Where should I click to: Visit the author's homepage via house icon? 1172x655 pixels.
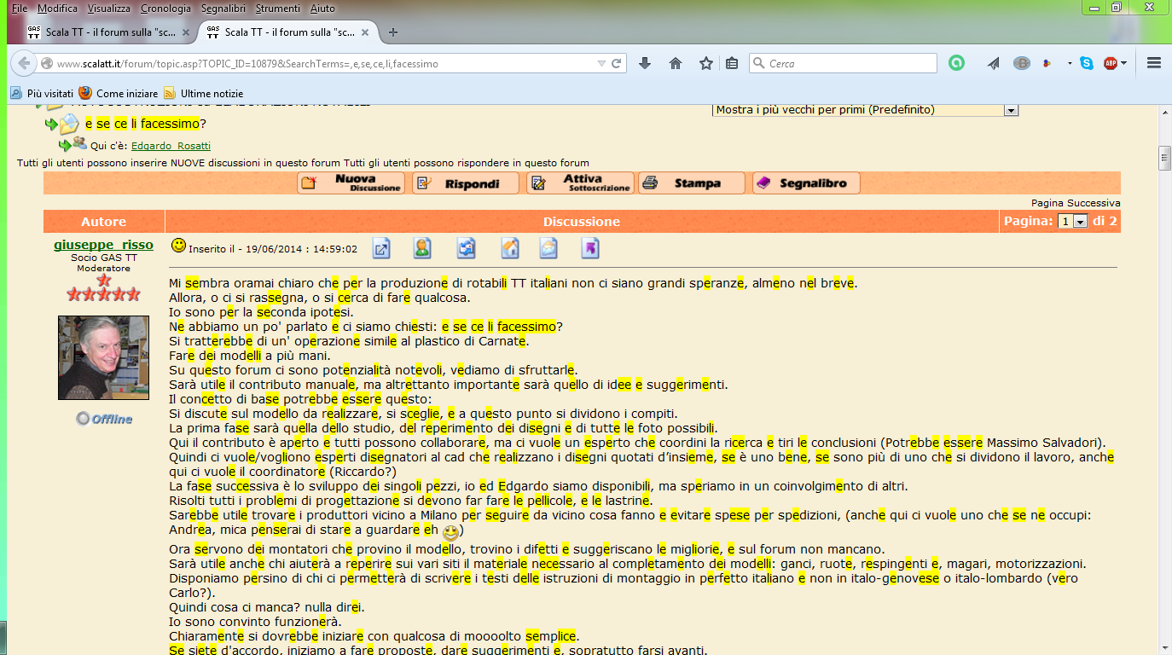(x=509, y=248)
